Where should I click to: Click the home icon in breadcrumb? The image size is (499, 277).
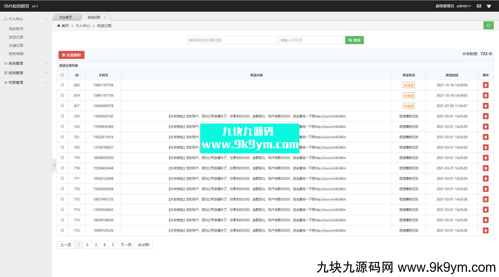[x=59, y=26]
